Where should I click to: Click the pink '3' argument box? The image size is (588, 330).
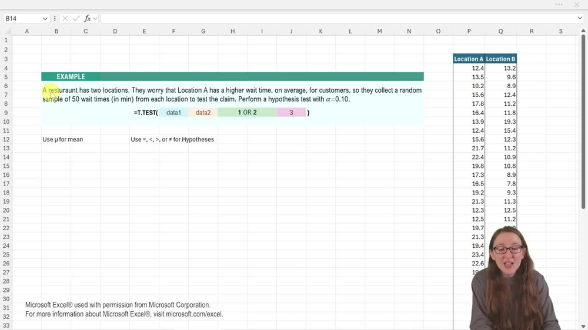[x=292, y=112]
